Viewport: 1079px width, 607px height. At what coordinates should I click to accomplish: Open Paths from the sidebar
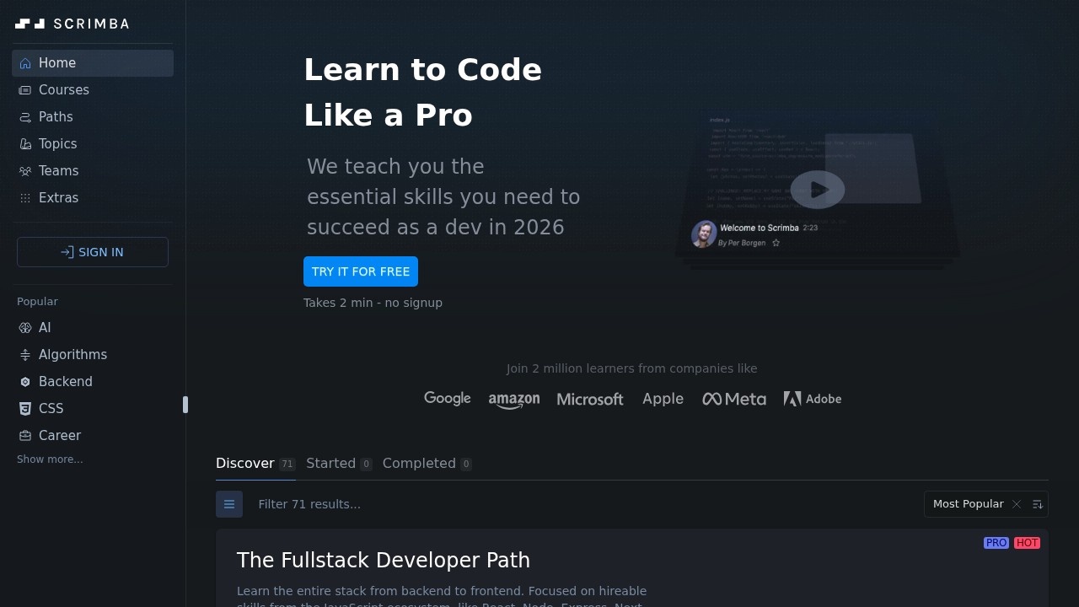[x=93, y=117]
